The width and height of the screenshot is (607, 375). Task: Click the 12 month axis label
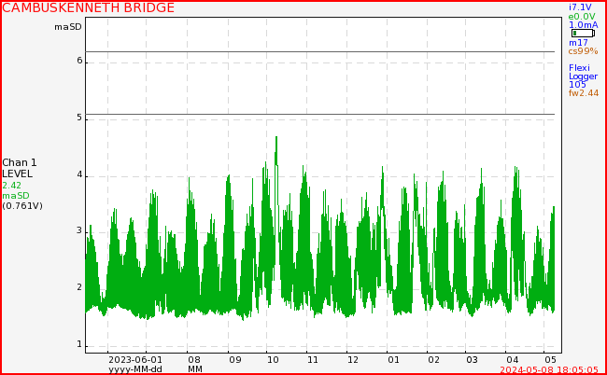(x=353, y=360)
